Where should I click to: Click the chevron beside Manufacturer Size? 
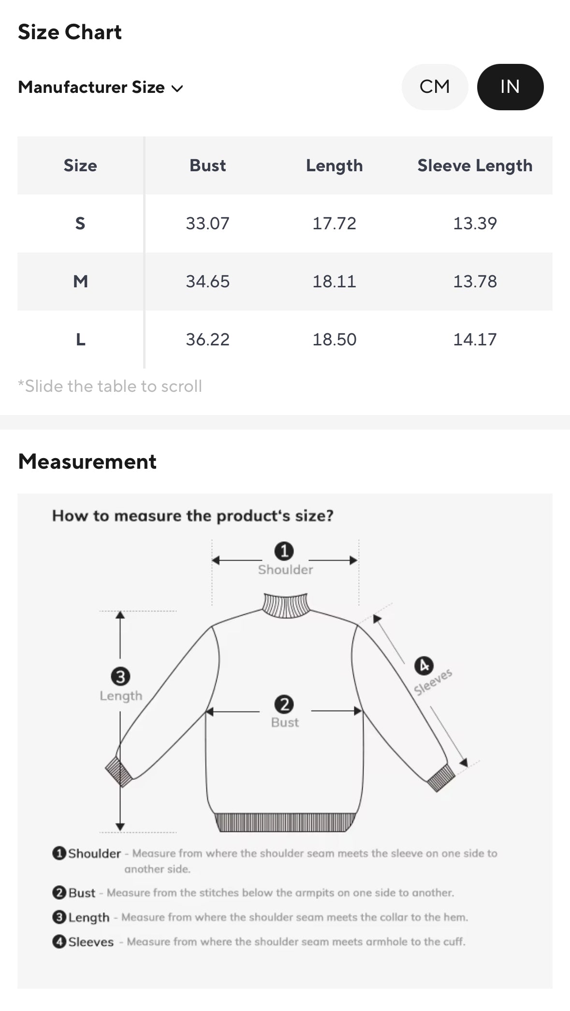(177, 89)
